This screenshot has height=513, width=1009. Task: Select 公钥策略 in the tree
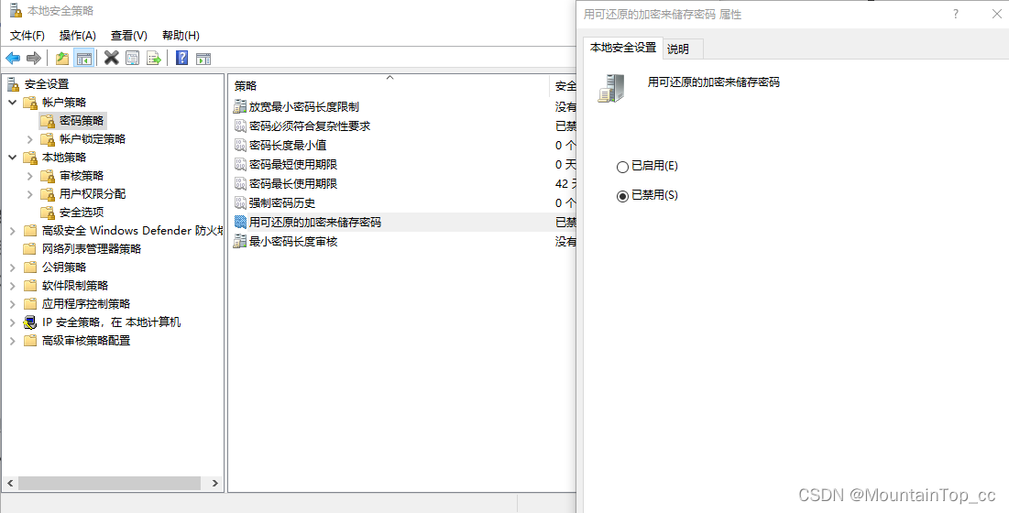[64, 267]
